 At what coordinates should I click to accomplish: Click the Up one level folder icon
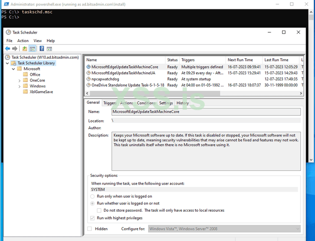[25, 48]
